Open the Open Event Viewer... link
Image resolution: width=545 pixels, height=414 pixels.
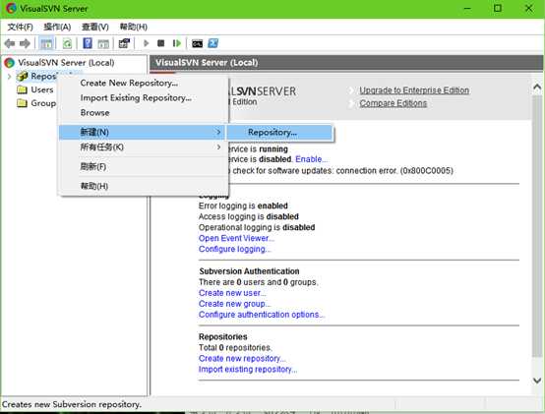236,238
